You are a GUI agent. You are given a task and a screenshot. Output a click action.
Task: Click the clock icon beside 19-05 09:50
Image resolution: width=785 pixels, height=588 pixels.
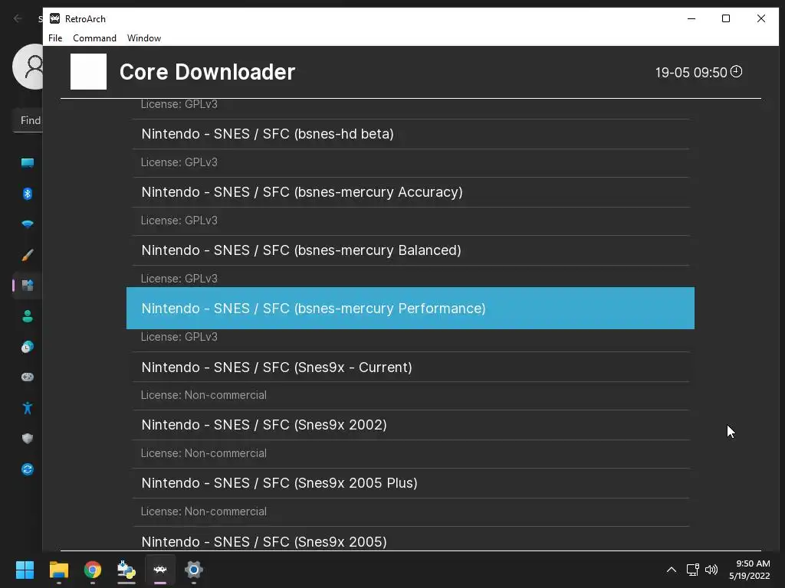coord(736,71)
